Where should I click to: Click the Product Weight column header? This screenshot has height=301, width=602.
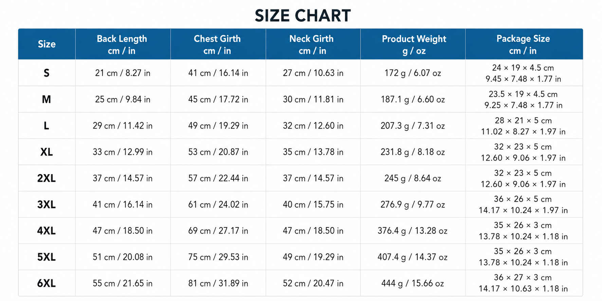point(414,44)
